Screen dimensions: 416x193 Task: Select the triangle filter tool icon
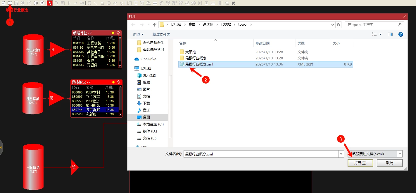(69, 3)
